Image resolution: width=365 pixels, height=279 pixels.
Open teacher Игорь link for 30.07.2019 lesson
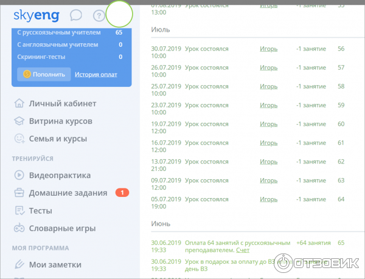268,49
